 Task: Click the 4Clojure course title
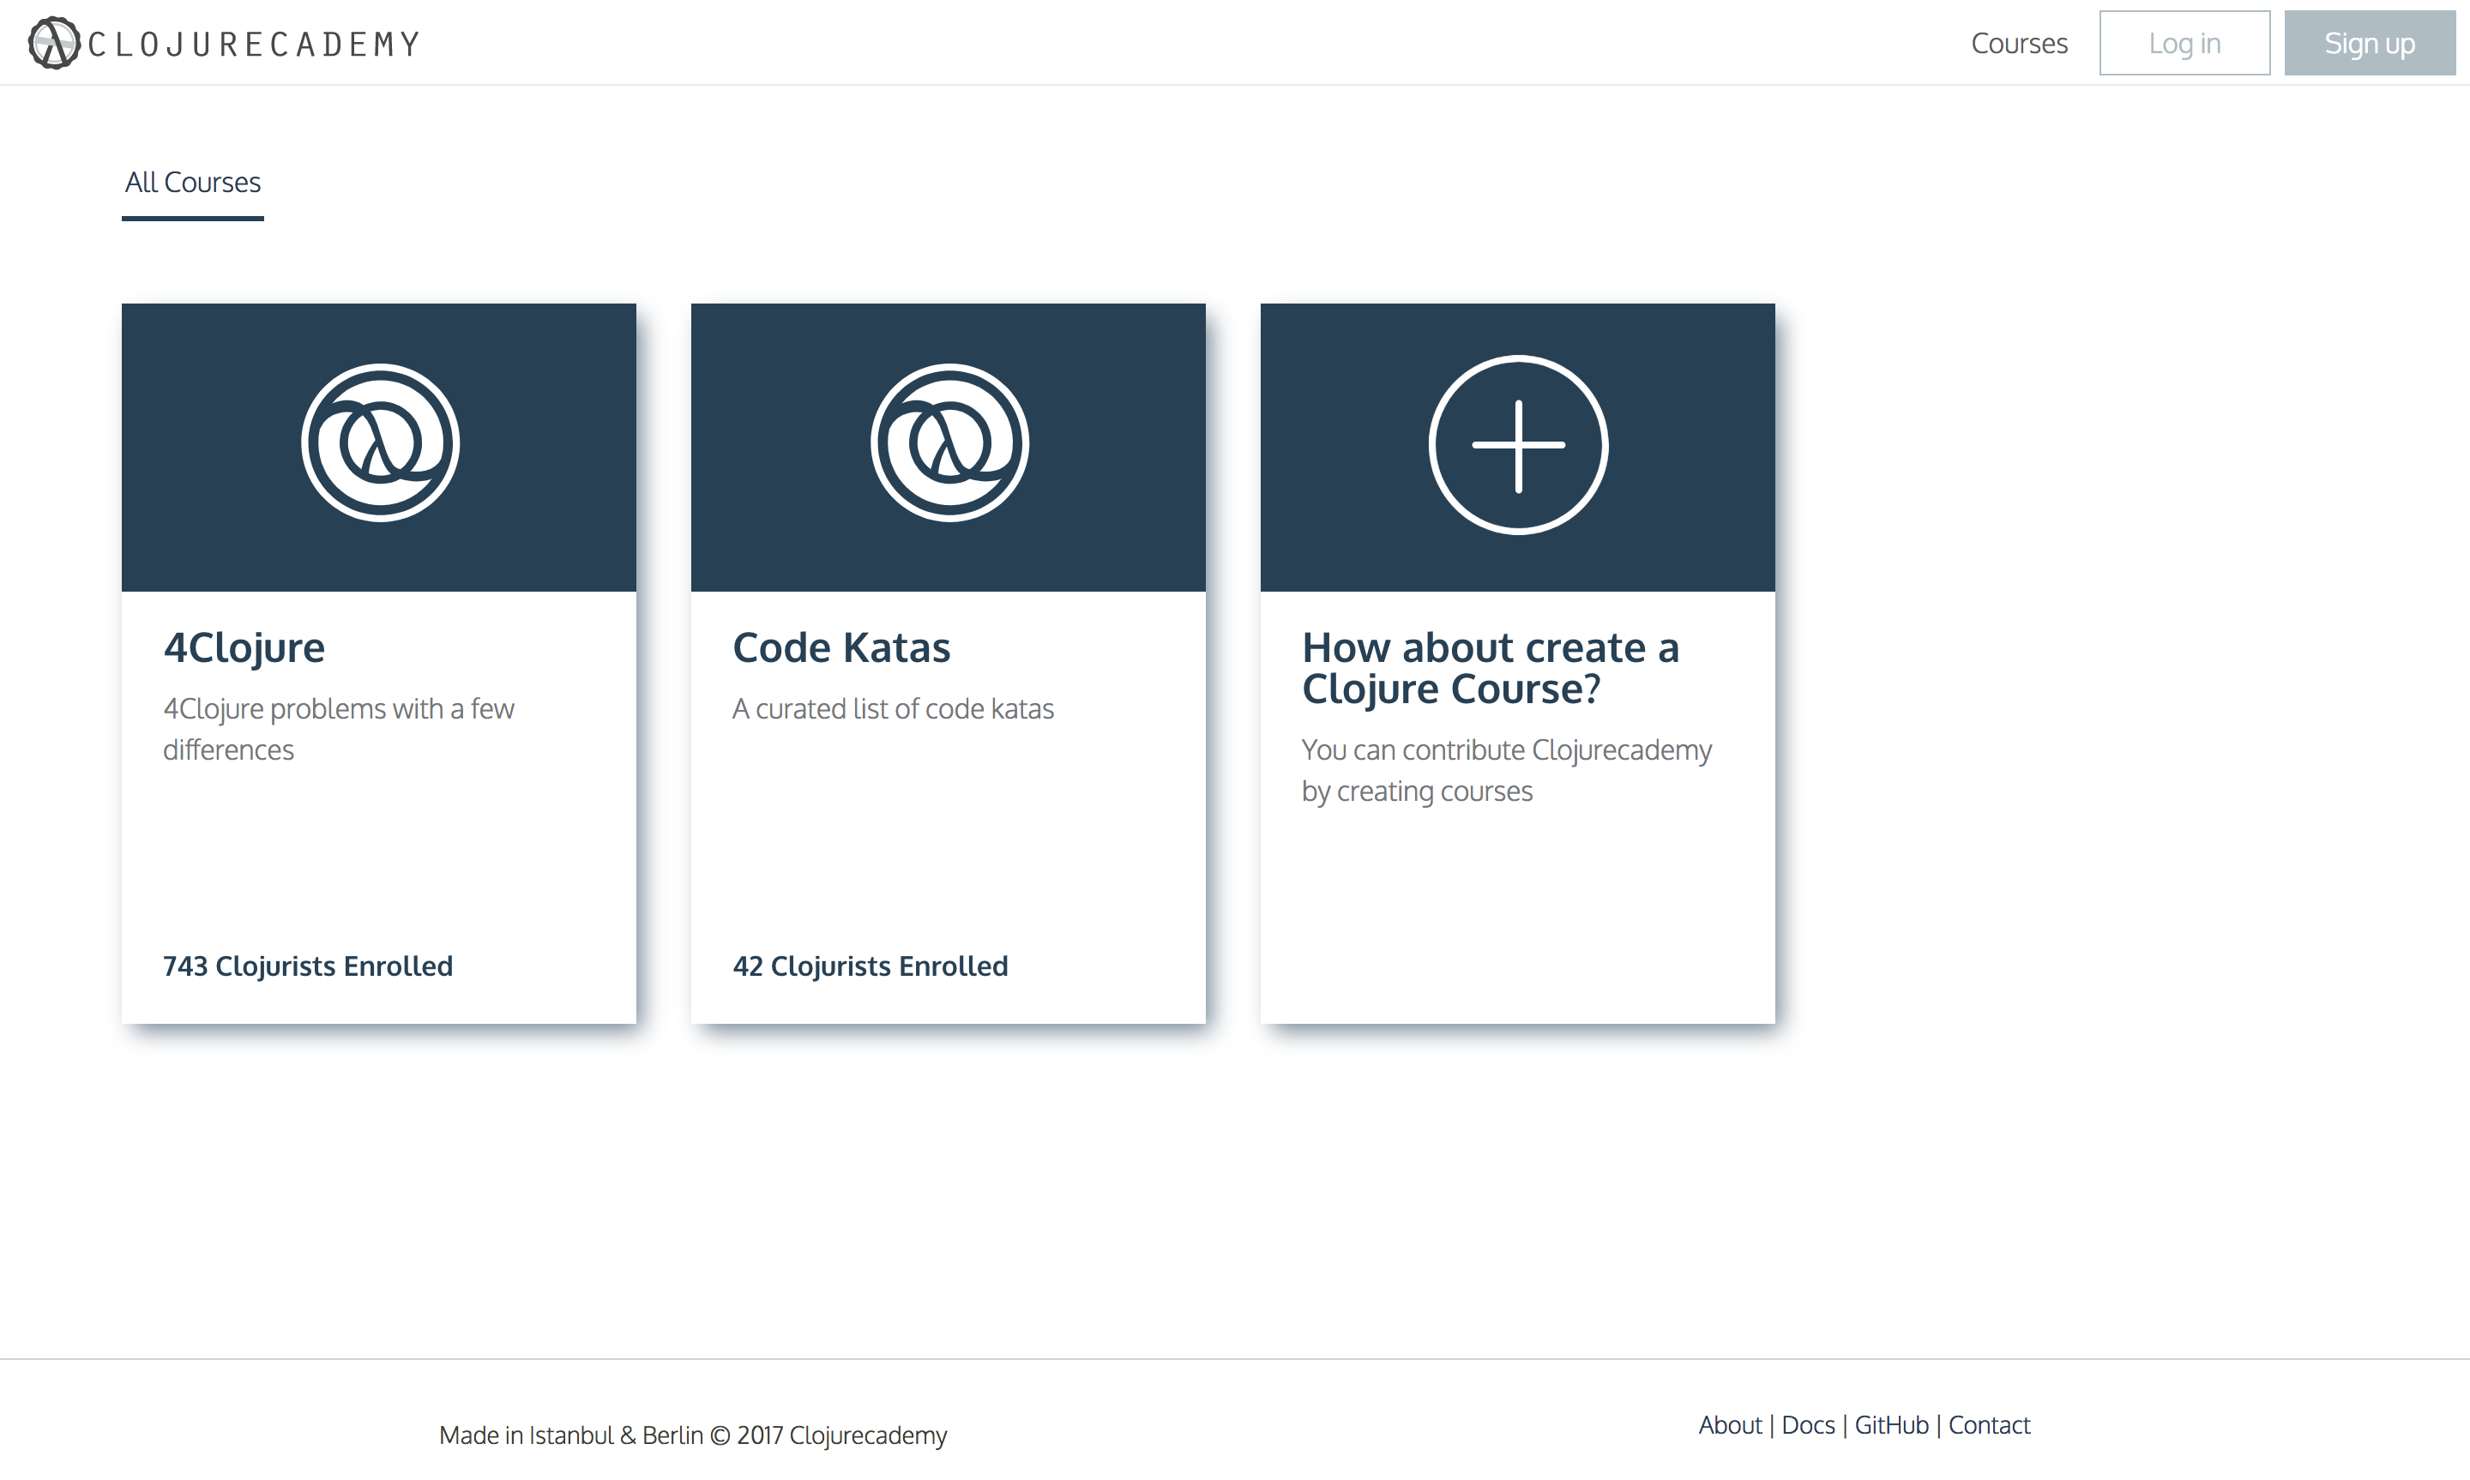244,647
